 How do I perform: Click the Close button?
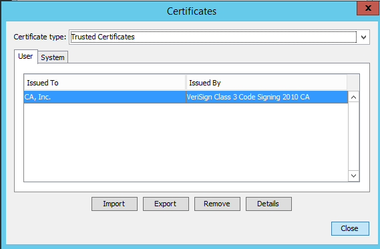point(350,228)
